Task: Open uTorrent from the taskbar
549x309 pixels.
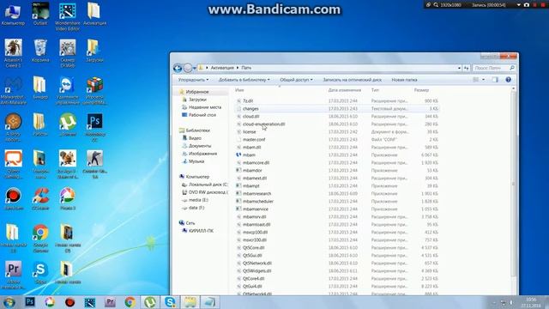Action: click(150, 302)
